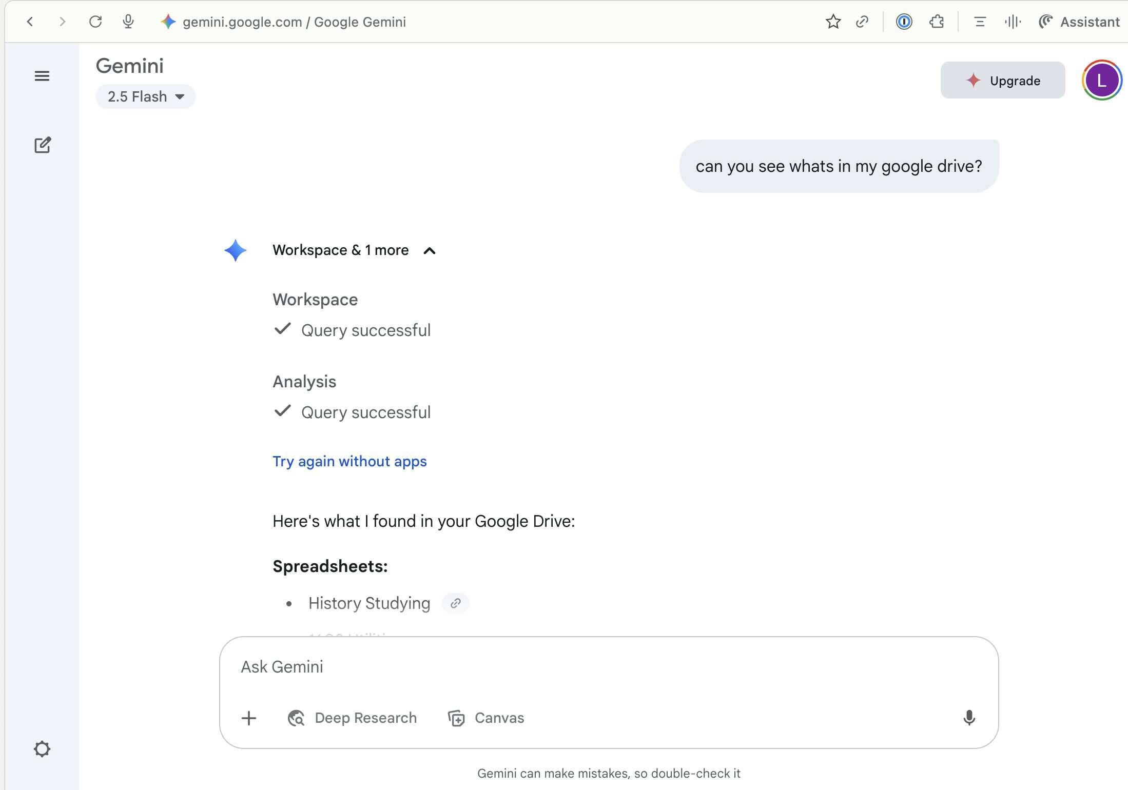Image resolution: width=1128 pixels, height=790 pixels.
Task: Open link chip next to History Studying
Action: [455, 603]
